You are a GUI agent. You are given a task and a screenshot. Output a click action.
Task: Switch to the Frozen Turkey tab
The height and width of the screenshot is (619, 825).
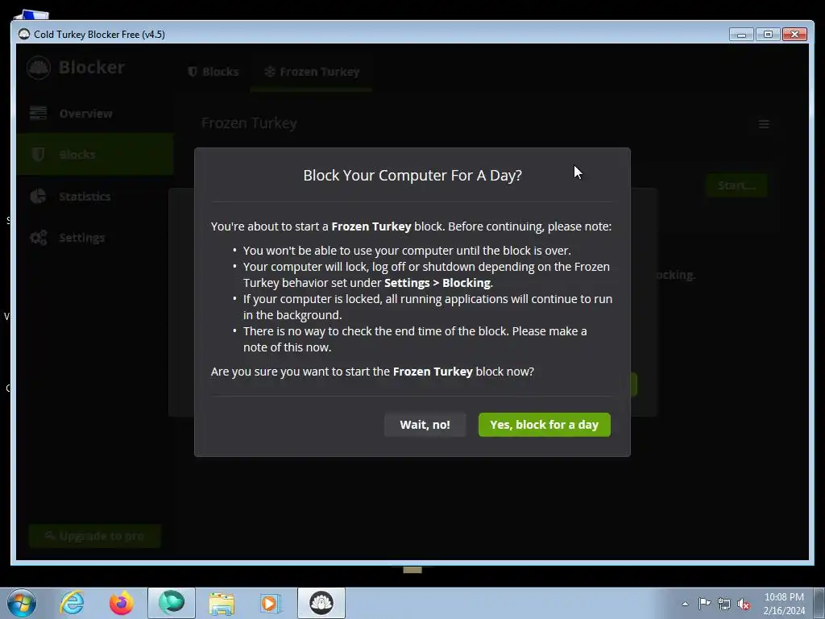(x=312, y=72)
